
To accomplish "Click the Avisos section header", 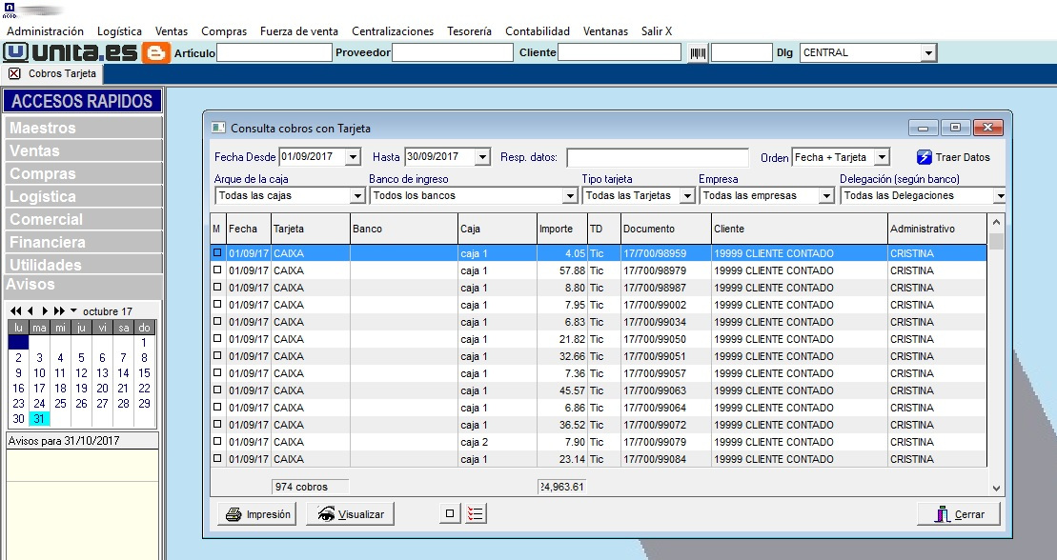I will 83,285.
